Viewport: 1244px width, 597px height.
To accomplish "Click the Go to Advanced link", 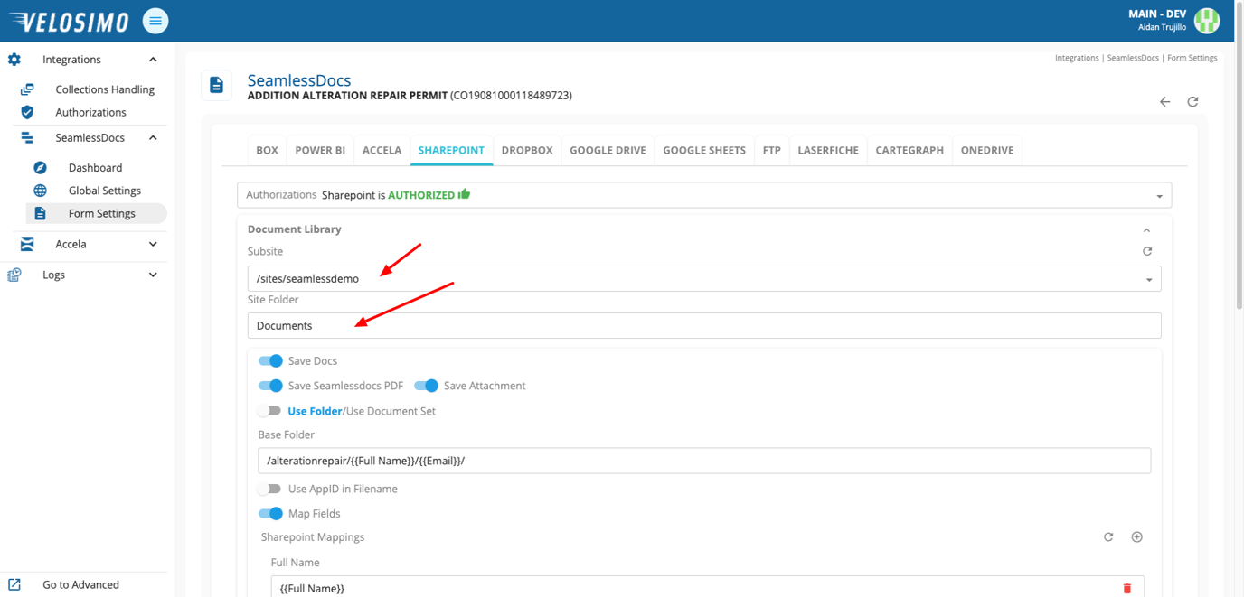I will 80,584.
